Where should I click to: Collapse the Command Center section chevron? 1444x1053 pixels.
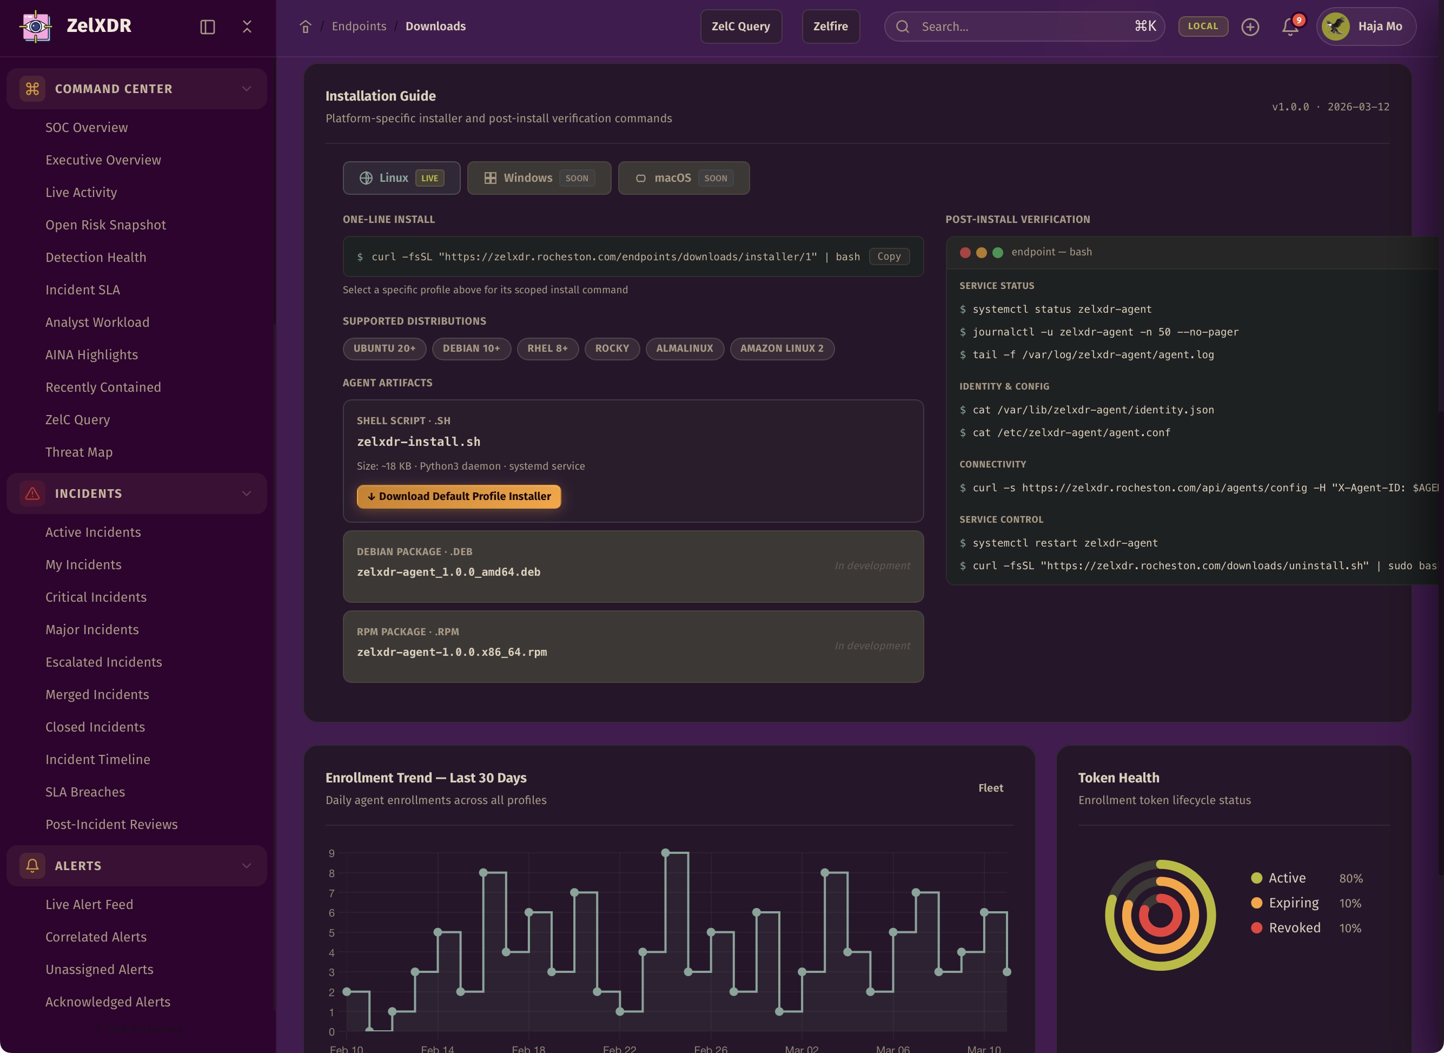pyautogui.click(x=247, y=89)
